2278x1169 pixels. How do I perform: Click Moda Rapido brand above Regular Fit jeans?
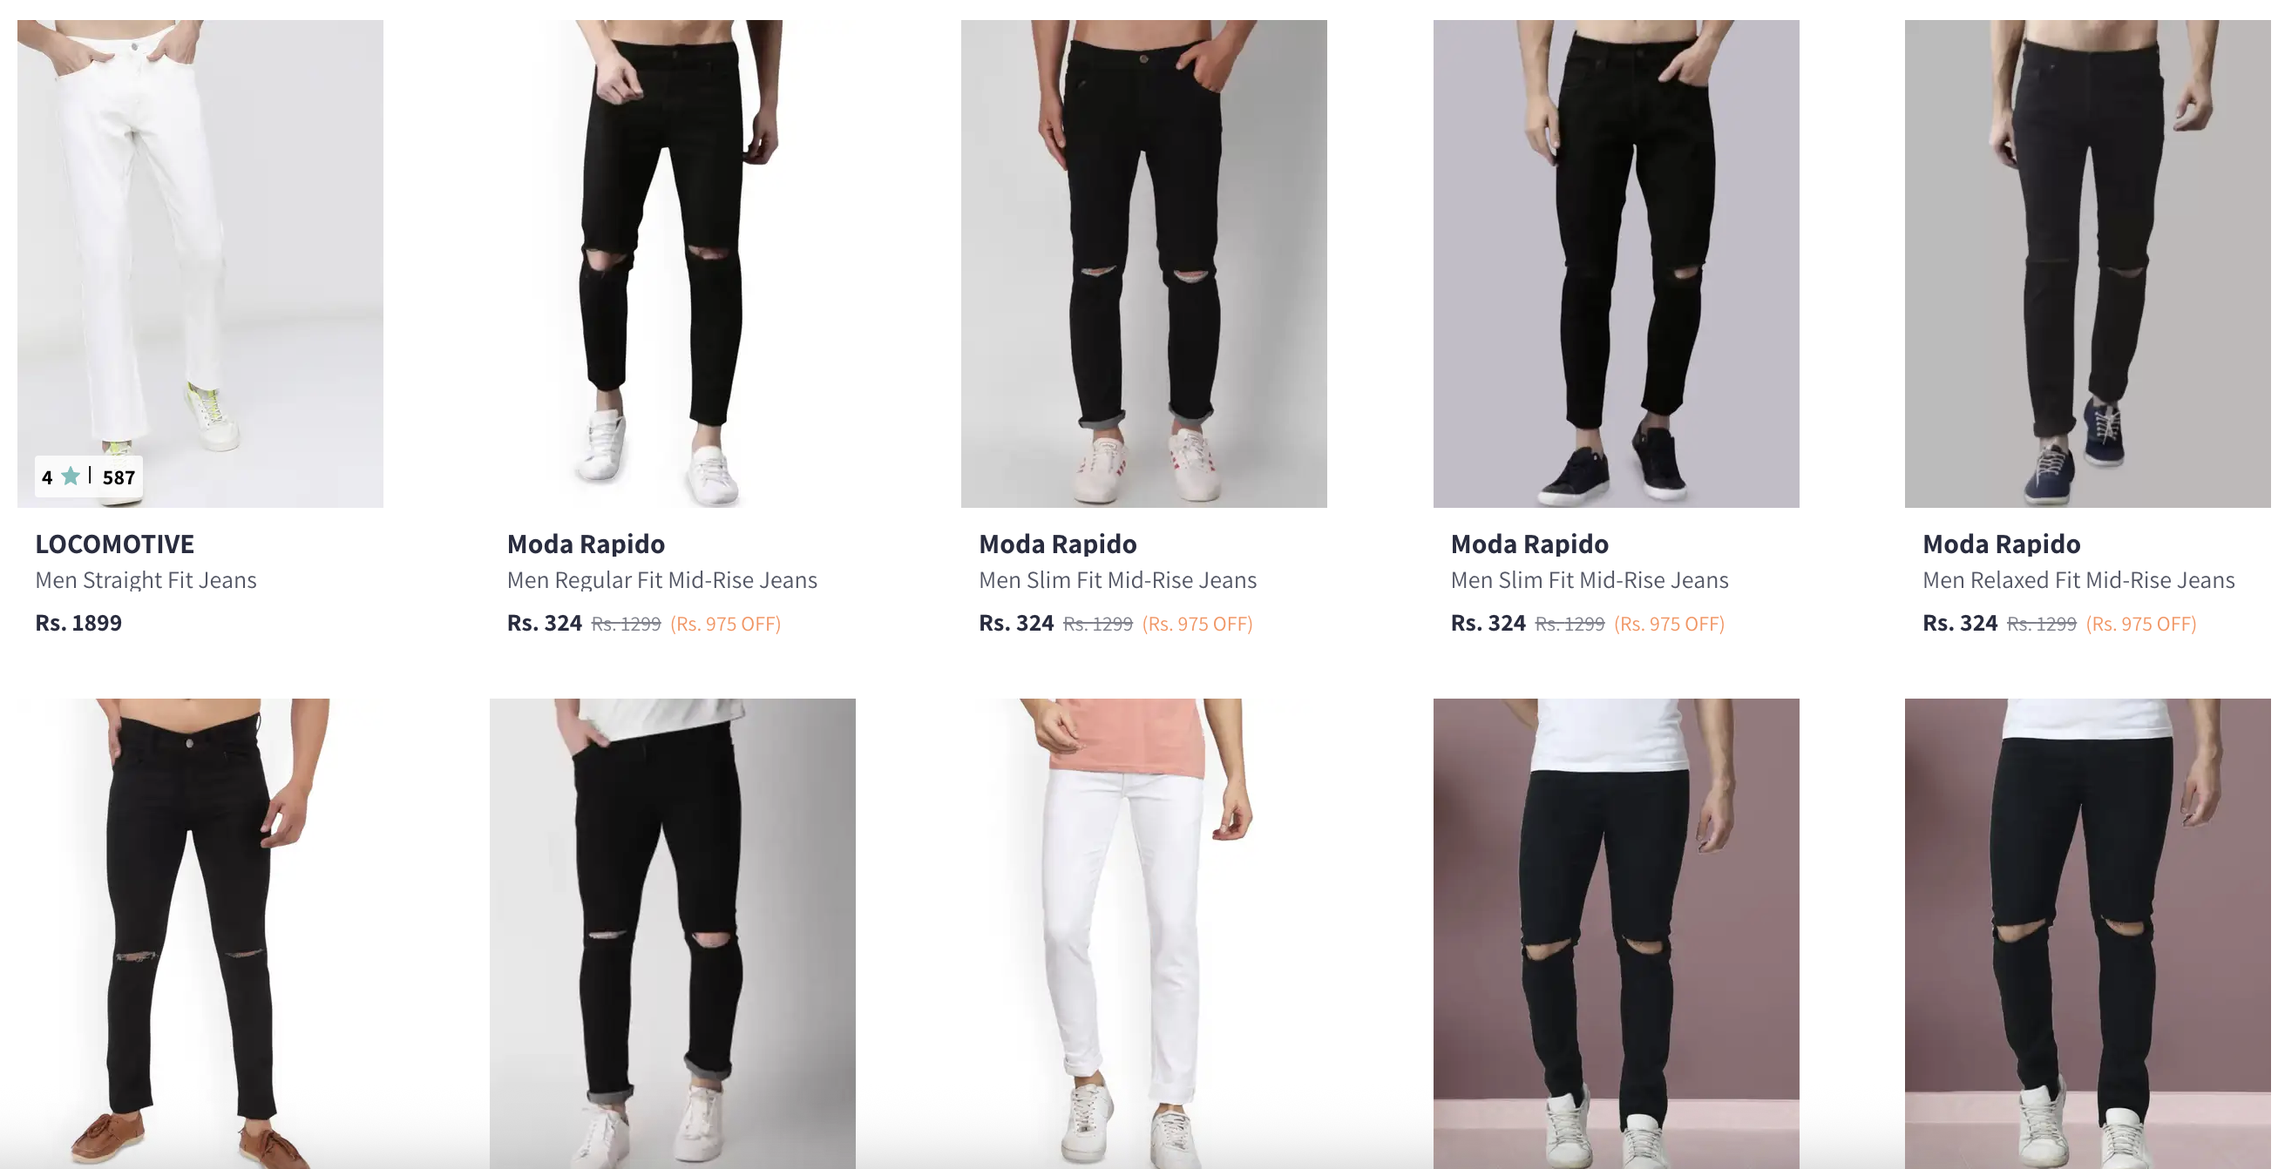click(x=586, y=544)
